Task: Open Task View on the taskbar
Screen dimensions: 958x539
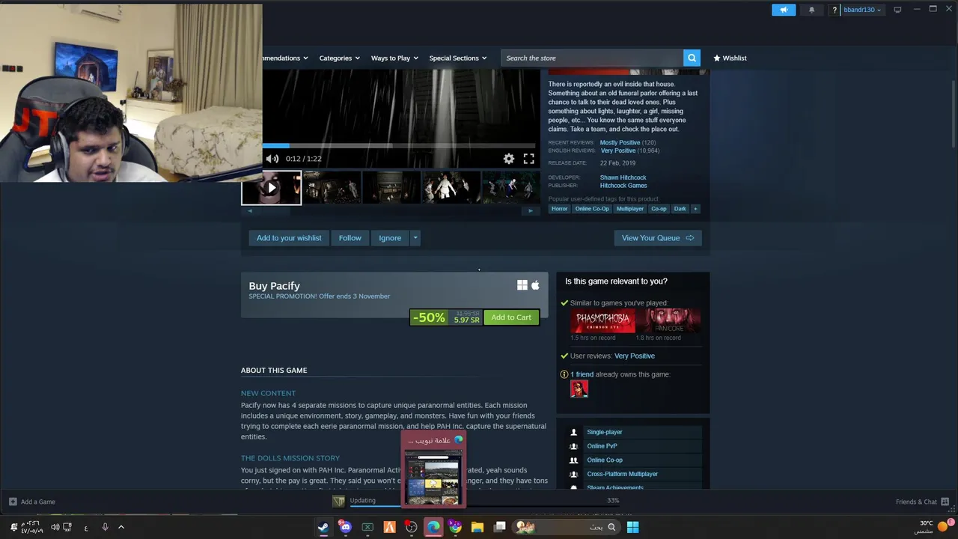Action: pos(500,527)
